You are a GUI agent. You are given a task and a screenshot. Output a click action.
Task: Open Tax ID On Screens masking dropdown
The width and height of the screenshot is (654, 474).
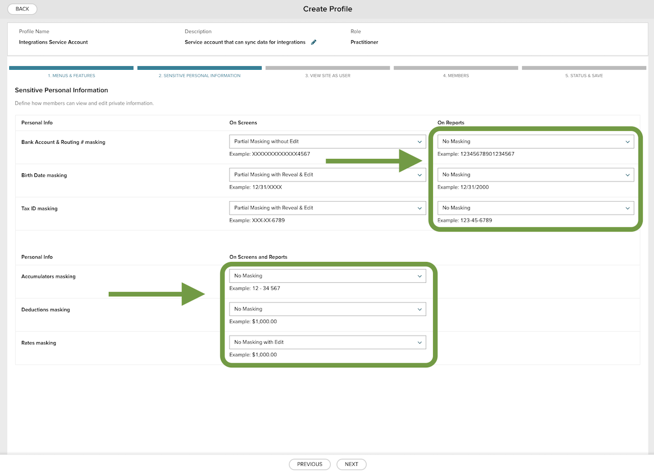pos(327,208)
